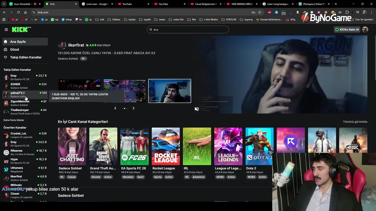Open the user profile avatar menu
The width and height of the screenshot is (376, 211).
[x=365, y=30]
